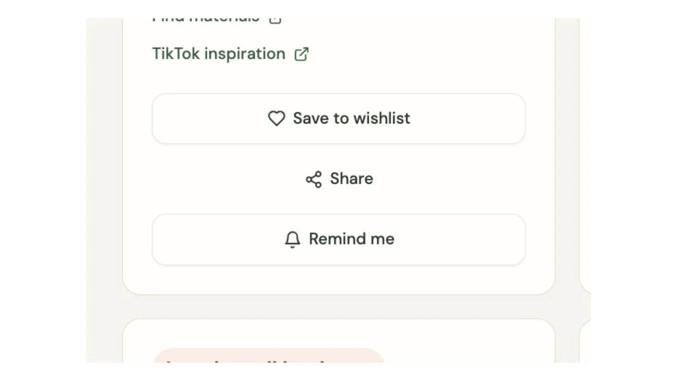
Task: Click the heart icon on Save to wishlist
Action: click(276, 118)
